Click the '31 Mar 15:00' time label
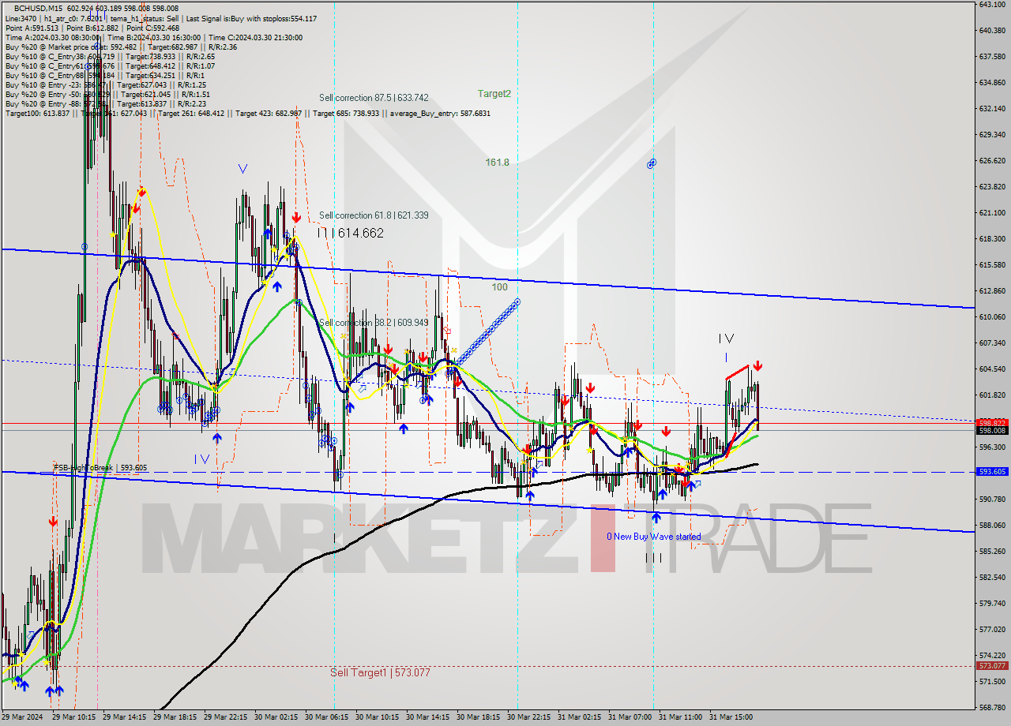 click(x=731, y=717)
